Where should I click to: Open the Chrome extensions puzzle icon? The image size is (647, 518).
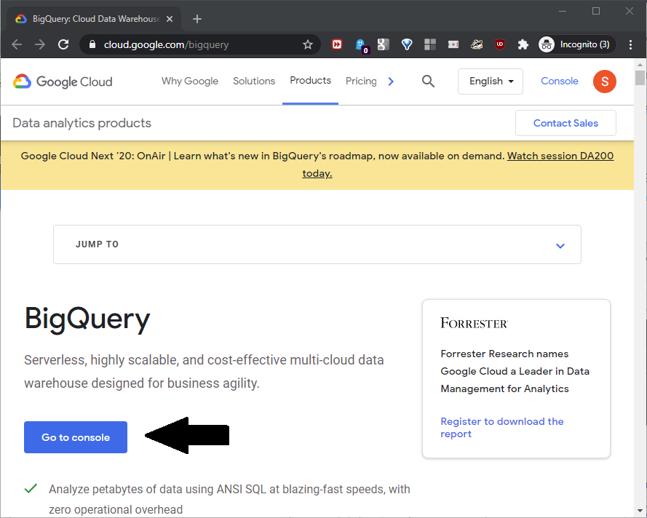(x=523, y=44)
